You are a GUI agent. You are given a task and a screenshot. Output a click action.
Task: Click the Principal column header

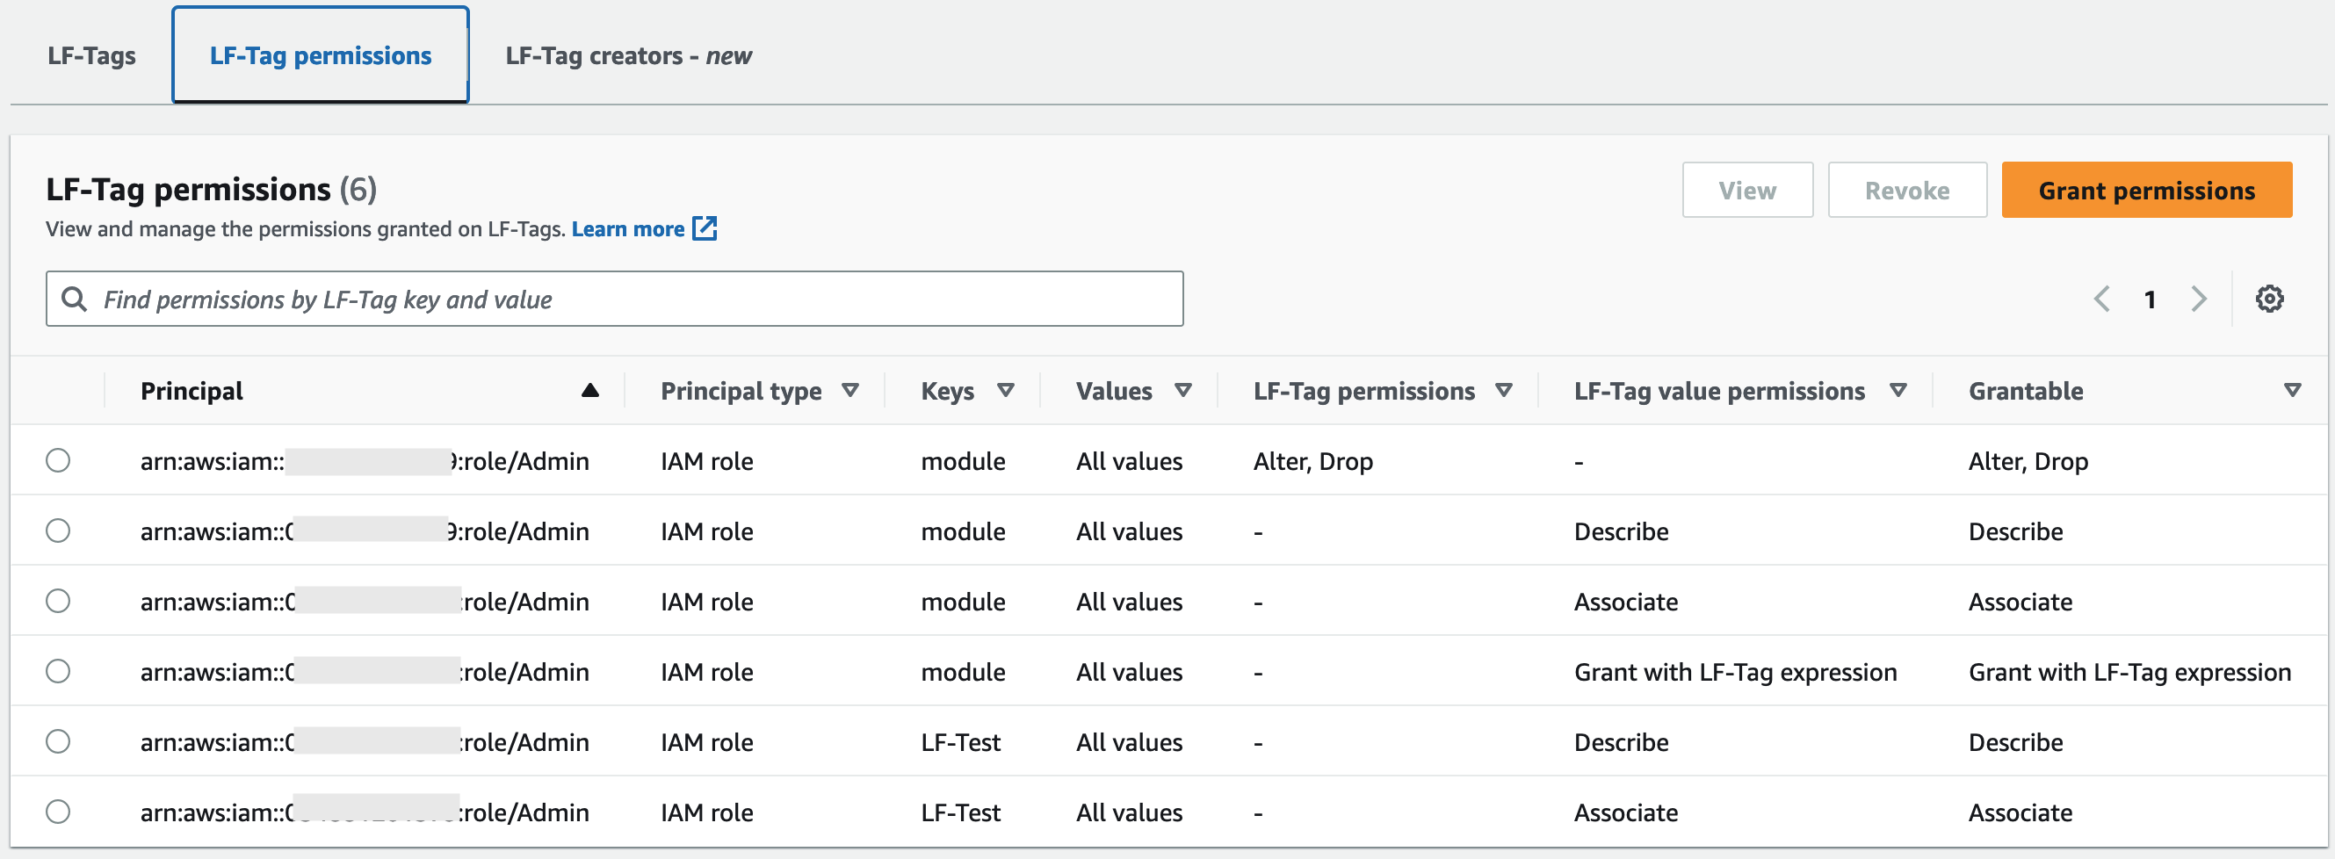click(x=192, y=391)
